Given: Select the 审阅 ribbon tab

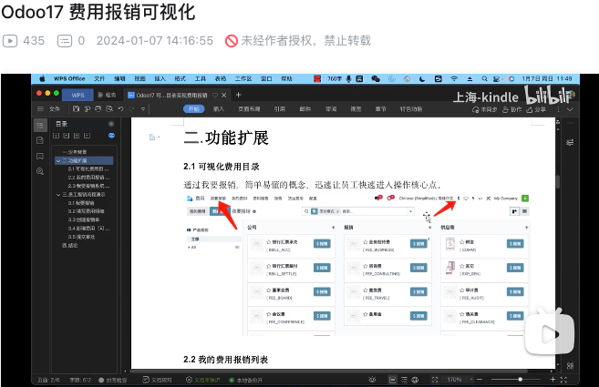Looking at the screenshot, I should (x=331, y=109).
